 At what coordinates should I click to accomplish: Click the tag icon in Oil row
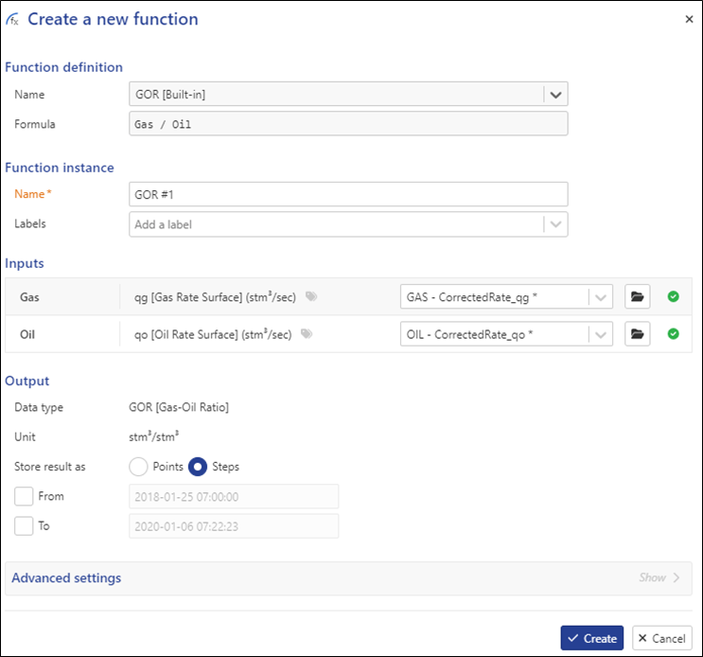(307, 333)
